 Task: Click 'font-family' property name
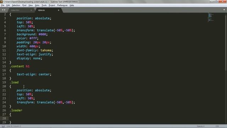pyautogui.click(x=27, y=50)
